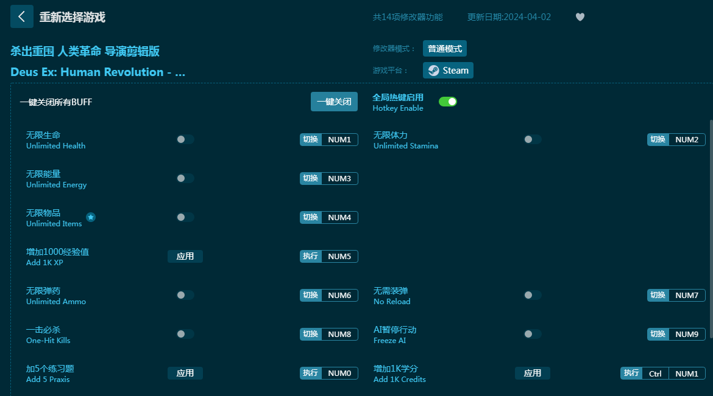This screenshot has height=396, width=713.
Task: Click NUM2 hotkey for Unlimited Stamina
Action: (x=687, y=139)
